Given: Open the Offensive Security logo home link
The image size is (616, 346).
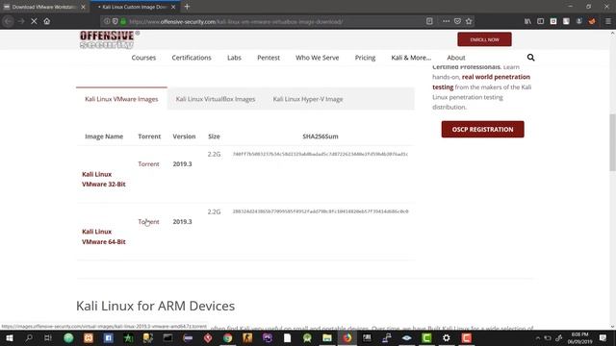Looking at the screenshot, I should [110, 40].
